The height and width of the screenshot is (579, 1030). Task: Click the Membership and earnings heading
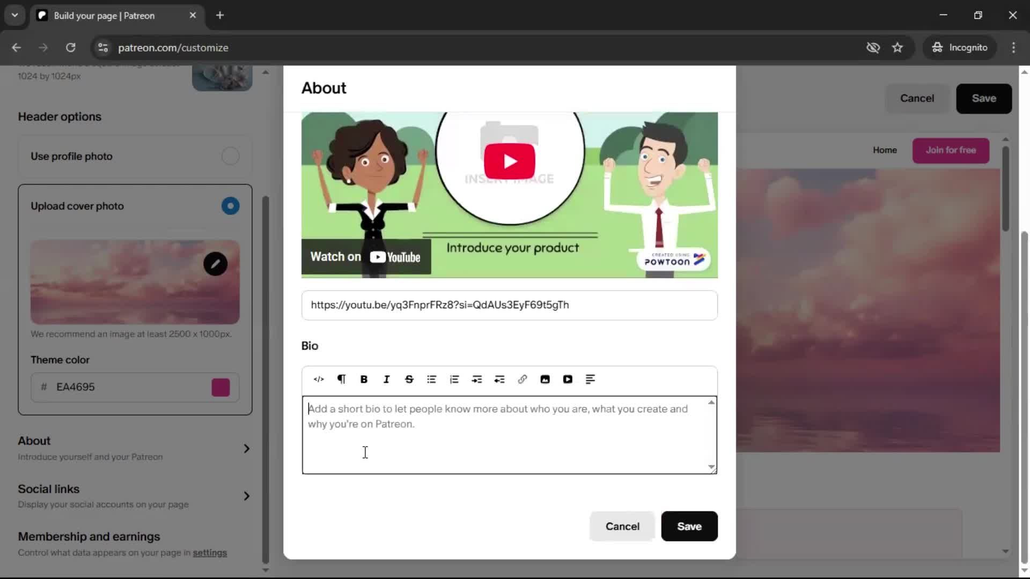coord(89,537)
